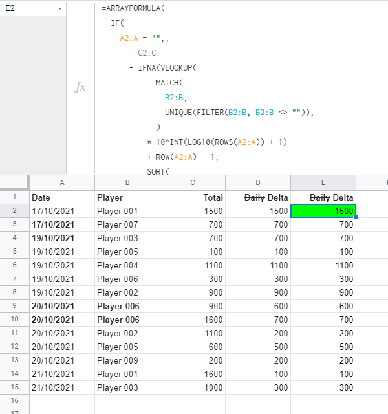Viewport: 388px width, 414px height.
Task: Click Total 1100 in row 11
Action: click(x=193, y=334)
